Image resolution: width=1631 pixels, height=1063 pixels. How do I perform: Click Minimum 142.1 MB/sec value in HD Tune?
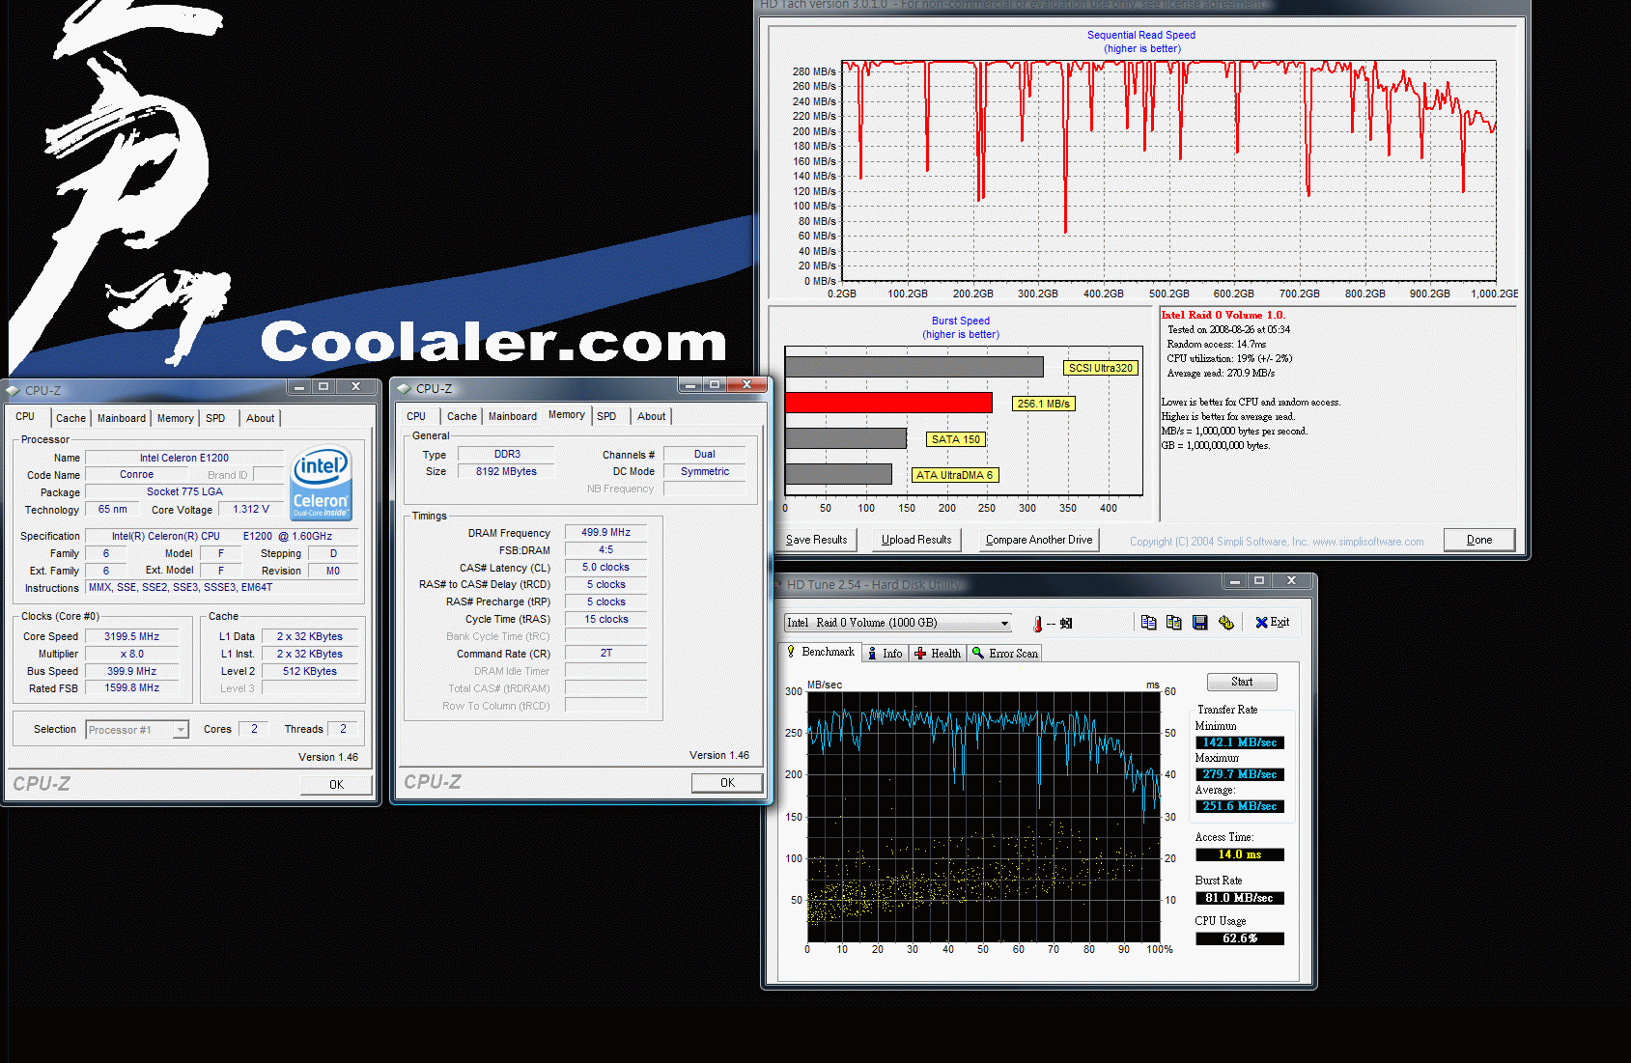[x=1240, y=742]
